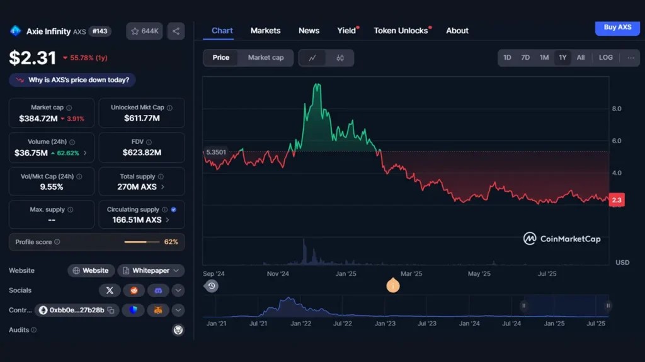This screenshot has height=362, width=645.
Task: Open the audit badge icon in Audits row
Action: coord(178,330)
